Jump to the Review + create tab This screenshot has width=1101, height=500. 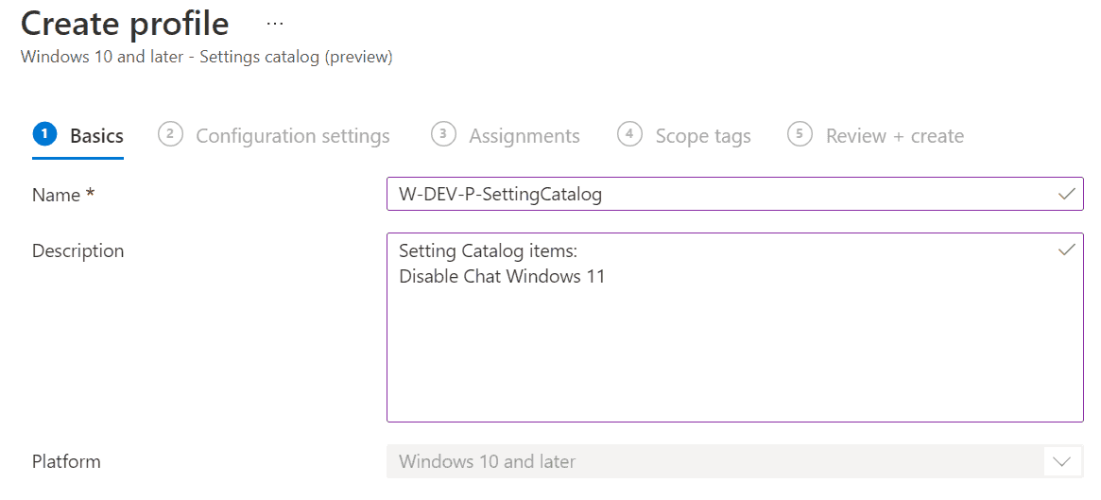click(894, 136)
